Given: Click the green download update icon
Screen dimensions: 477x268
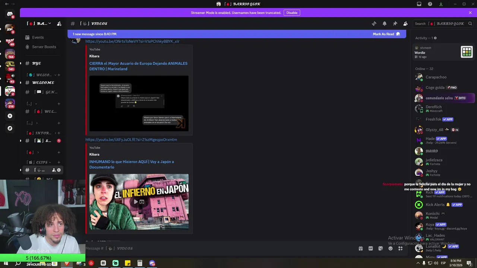Looking at the screenshot, I should coord(441,4).
